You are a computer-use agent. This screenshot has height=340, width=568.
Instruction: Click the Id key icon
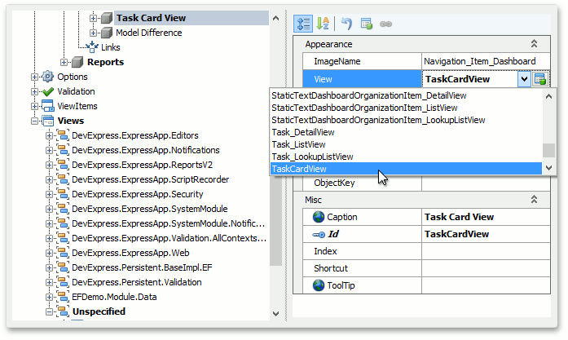click(319, 235)
